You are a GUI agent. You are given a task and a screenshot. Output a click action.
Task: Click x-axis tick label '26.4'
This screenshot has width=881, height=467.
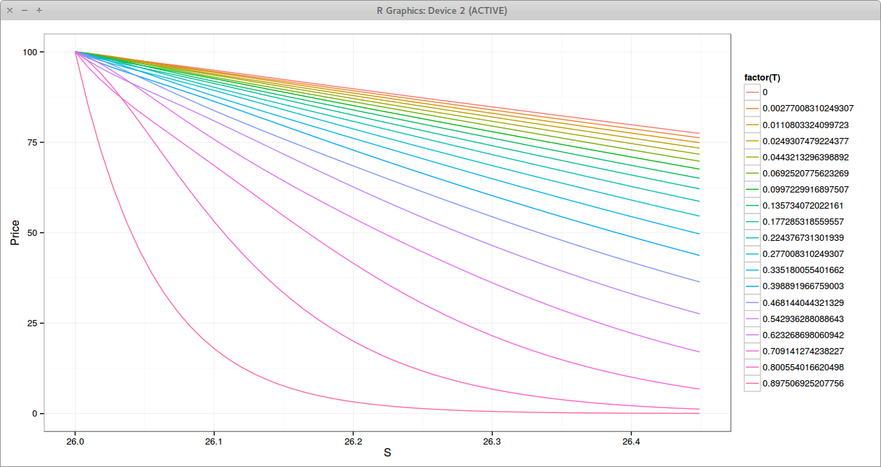click(x=630, y=442)
